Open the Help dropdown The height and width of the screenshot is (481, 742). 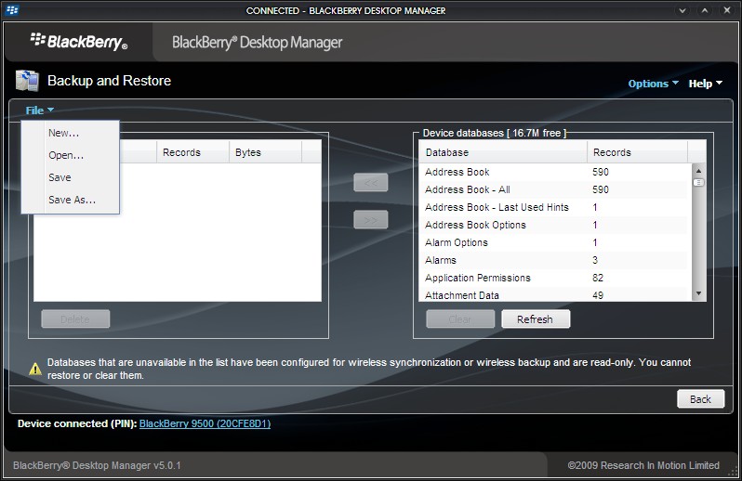[x=705, y=84]
